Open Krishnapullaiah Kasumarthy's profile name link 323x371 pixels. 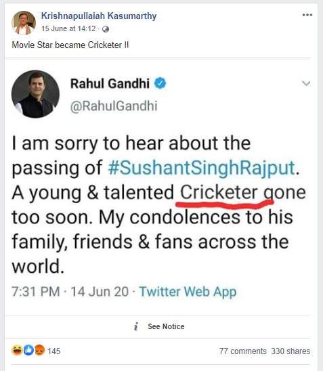click(99, 16)
